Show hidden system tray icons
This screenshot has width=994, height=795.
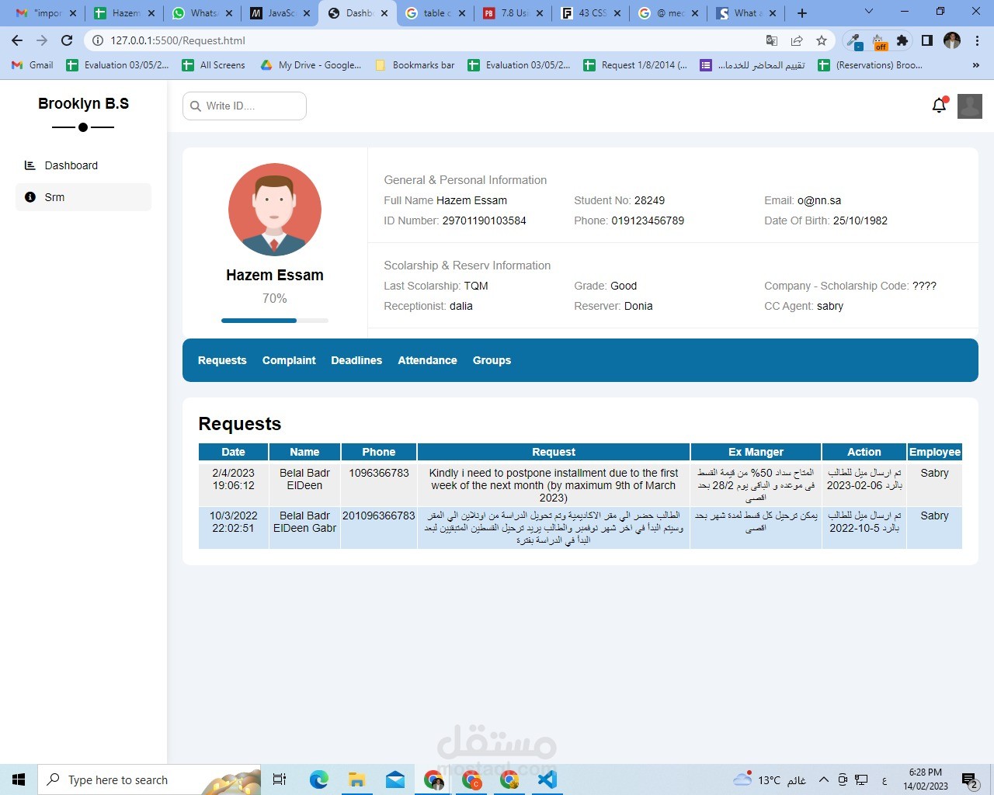823,779
